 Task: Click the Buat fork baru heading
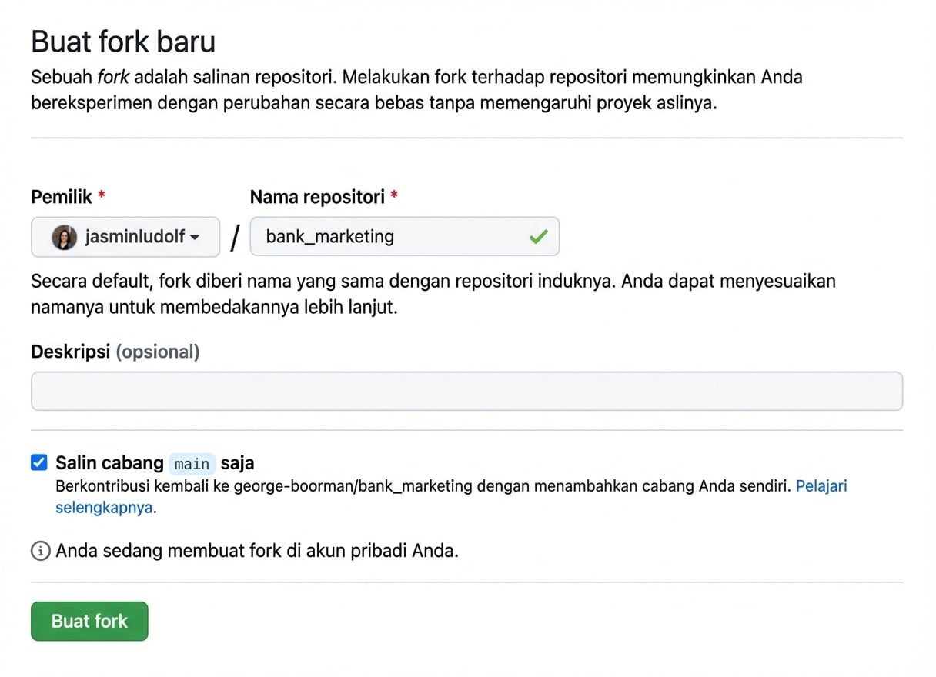123,42
